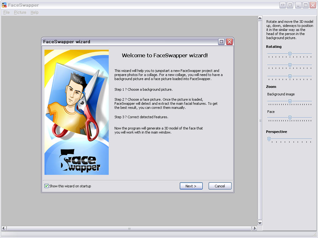Image resolution: width=318 pixels, height=238 pixels.
Task: Click the Welcome to FaceSwapper wizard! heading
Action: coord(165,55)
